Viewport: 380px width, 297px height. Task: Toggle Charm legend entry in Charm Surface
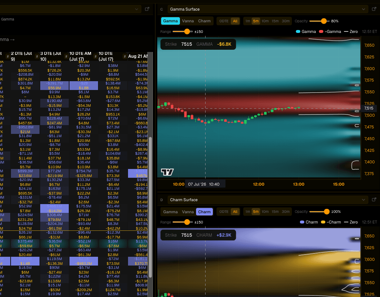pos(309,222)
